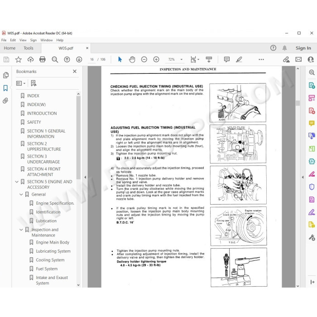
Task: Open the Create PDF tool
Action: click(312, 110)
